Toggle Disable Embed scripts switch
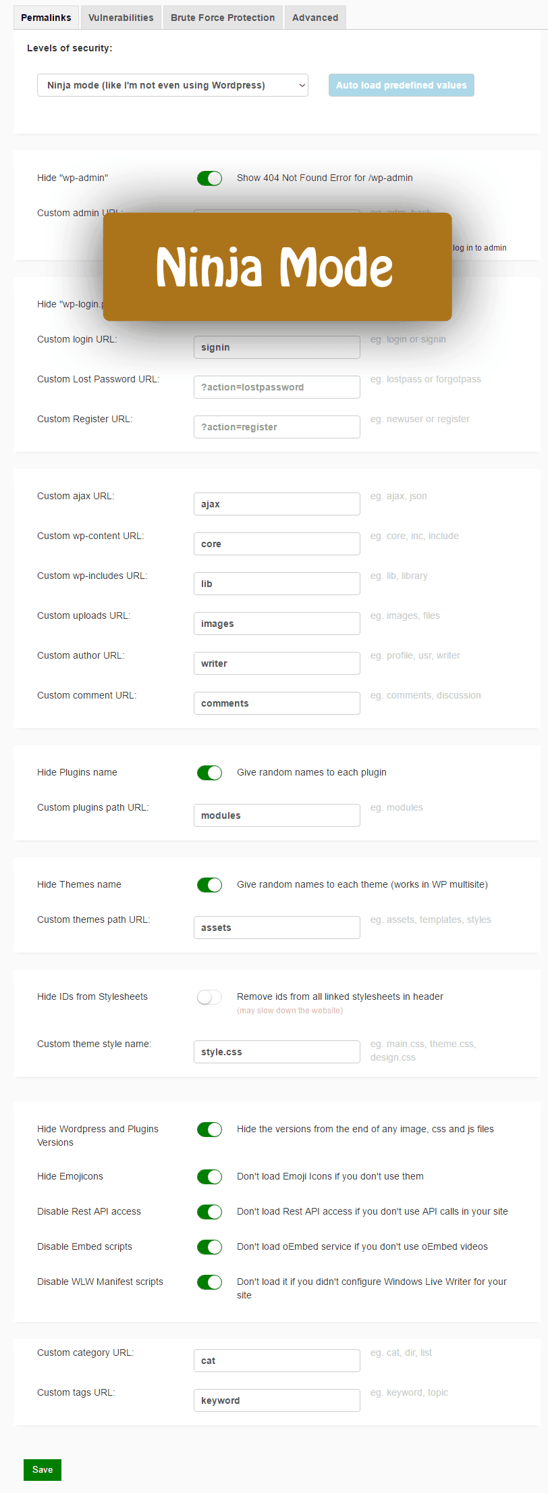Image resolution: width=548 pixels, height=1493 pixels. coord(209,1247)
